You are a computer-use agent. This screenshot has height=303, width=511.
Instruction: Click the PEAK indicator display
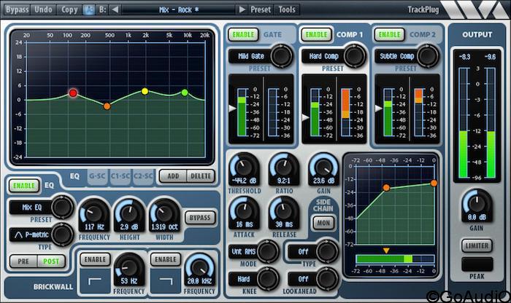click(477, 264)
